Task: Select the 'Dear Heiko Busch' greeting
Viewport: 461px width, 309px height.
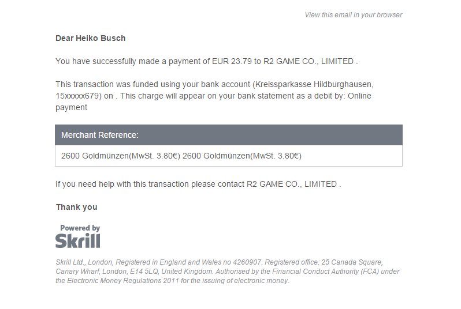Action: [90, 38]
